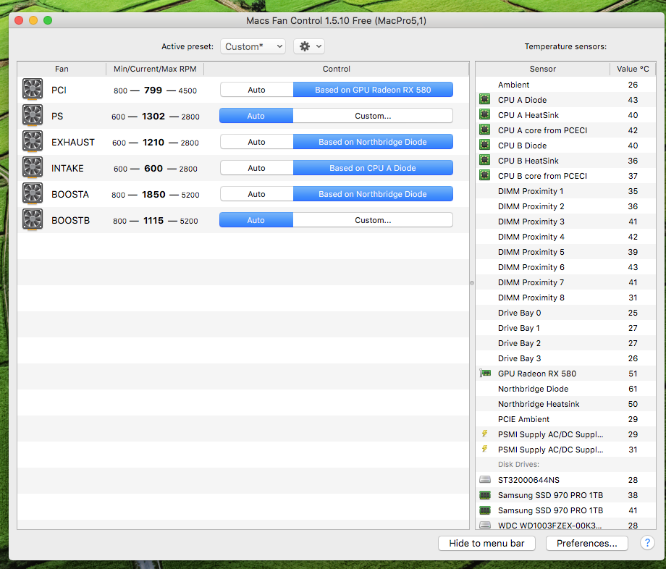Select BOOSTA control based on Northbridge Diode

pos(373,194)
